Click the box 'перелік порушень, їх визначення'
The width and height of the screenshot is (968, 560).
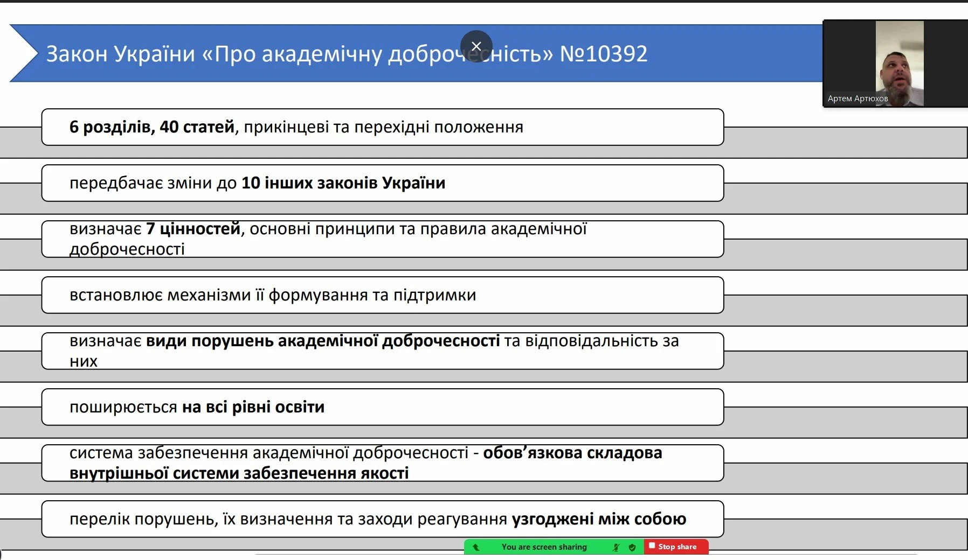pyautogui.click(x=383, y=519)
